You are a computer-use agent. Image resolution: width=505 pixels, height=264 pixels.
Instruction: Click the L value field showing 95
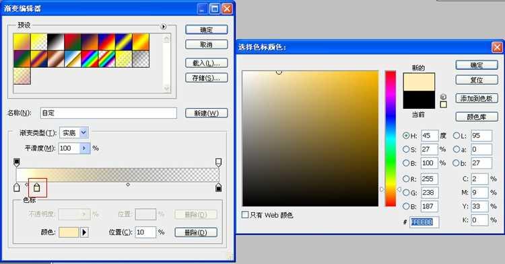(481, 136)
